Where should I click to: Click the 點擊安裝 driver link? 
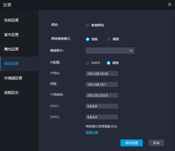(x=92, y=132)
